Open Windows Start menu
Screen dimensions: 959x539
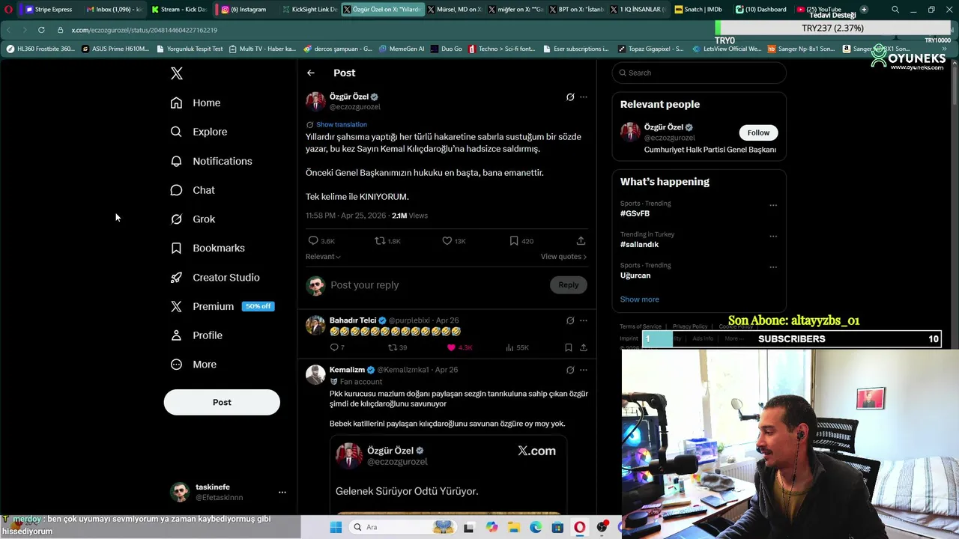[336, 527]
